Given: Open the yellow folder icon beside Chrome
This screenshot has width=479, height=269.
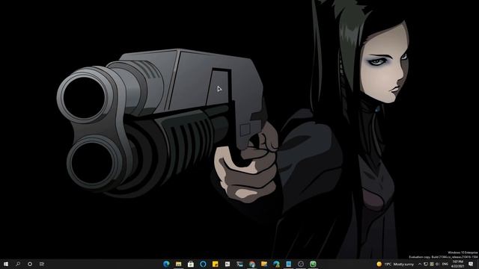Looking at the screenshot, I should [x=264, y=264].
